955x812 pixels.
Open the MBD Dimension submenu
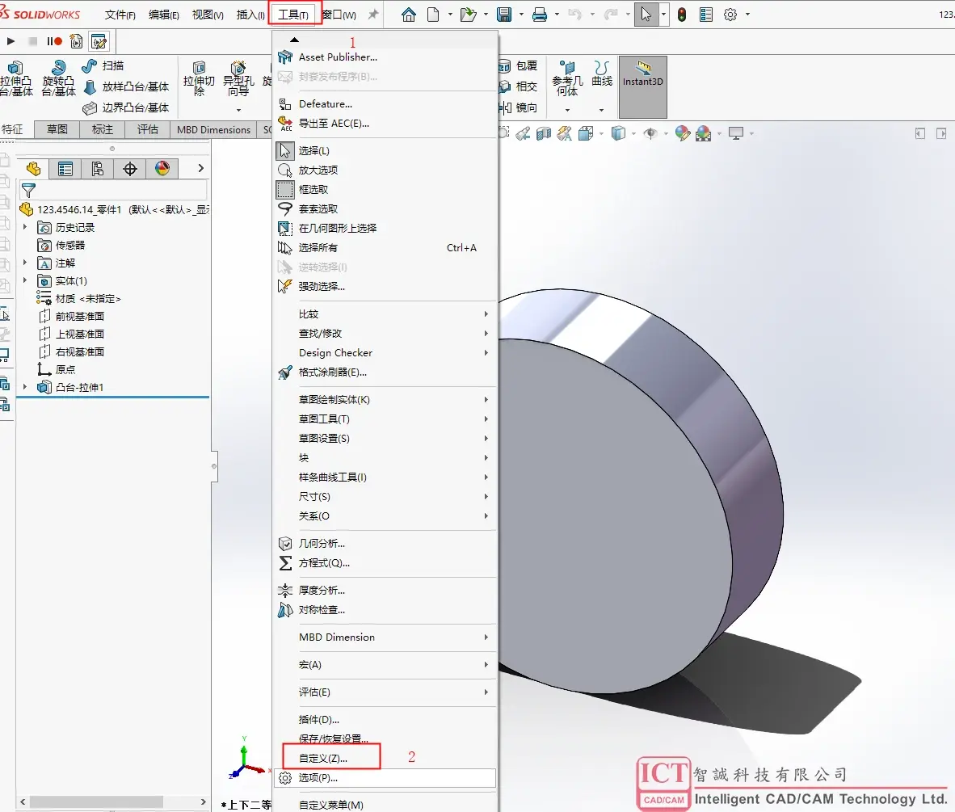(x=385, y=637)
